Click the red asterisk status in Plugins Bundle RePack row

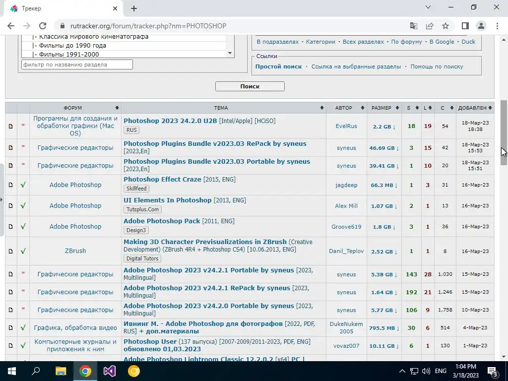23,147
